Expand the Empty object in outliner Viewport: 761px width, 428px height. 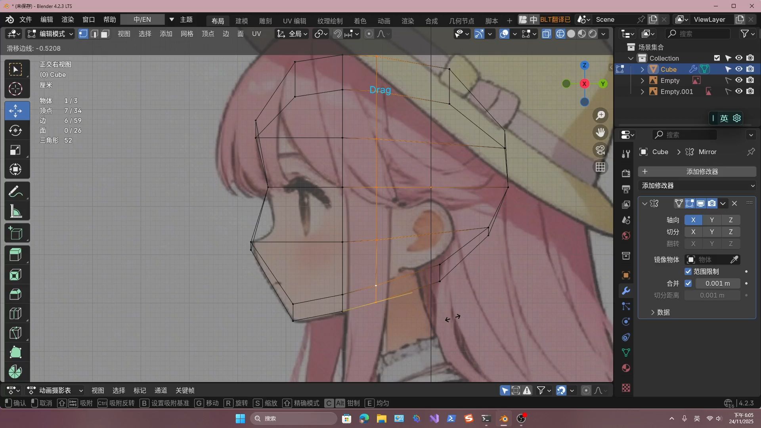tap(642, 80)
